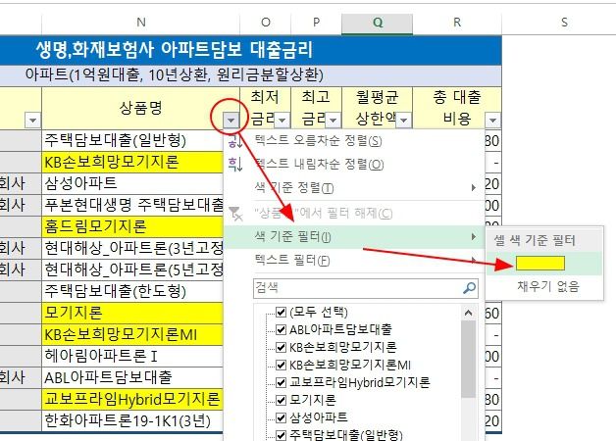Select column Q header
This screenshot has height=441, width=616.
point(378,23)
